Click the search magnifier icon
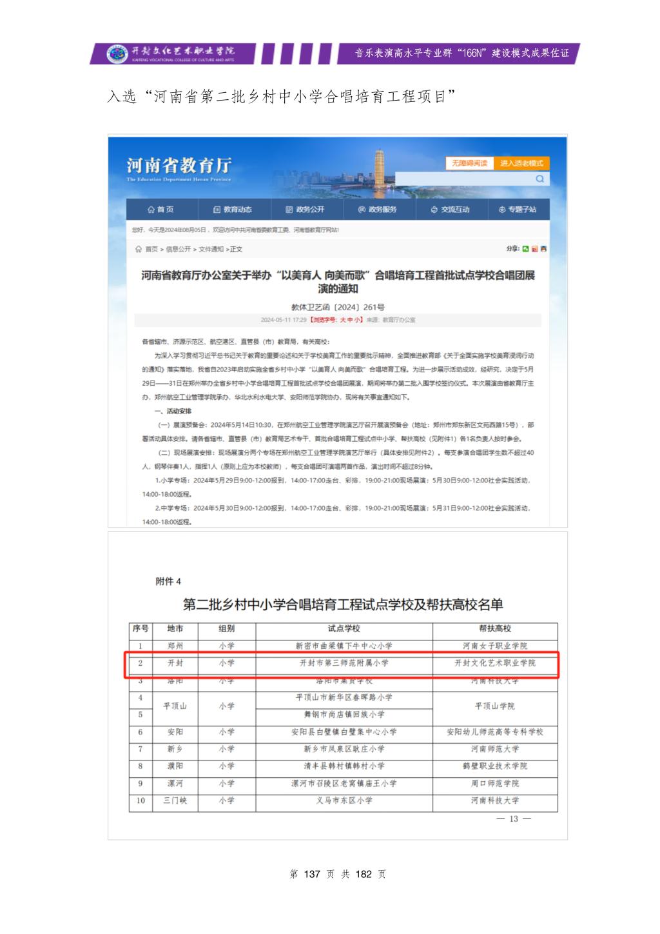Screen dimensions: 660x934 (539, 179)
